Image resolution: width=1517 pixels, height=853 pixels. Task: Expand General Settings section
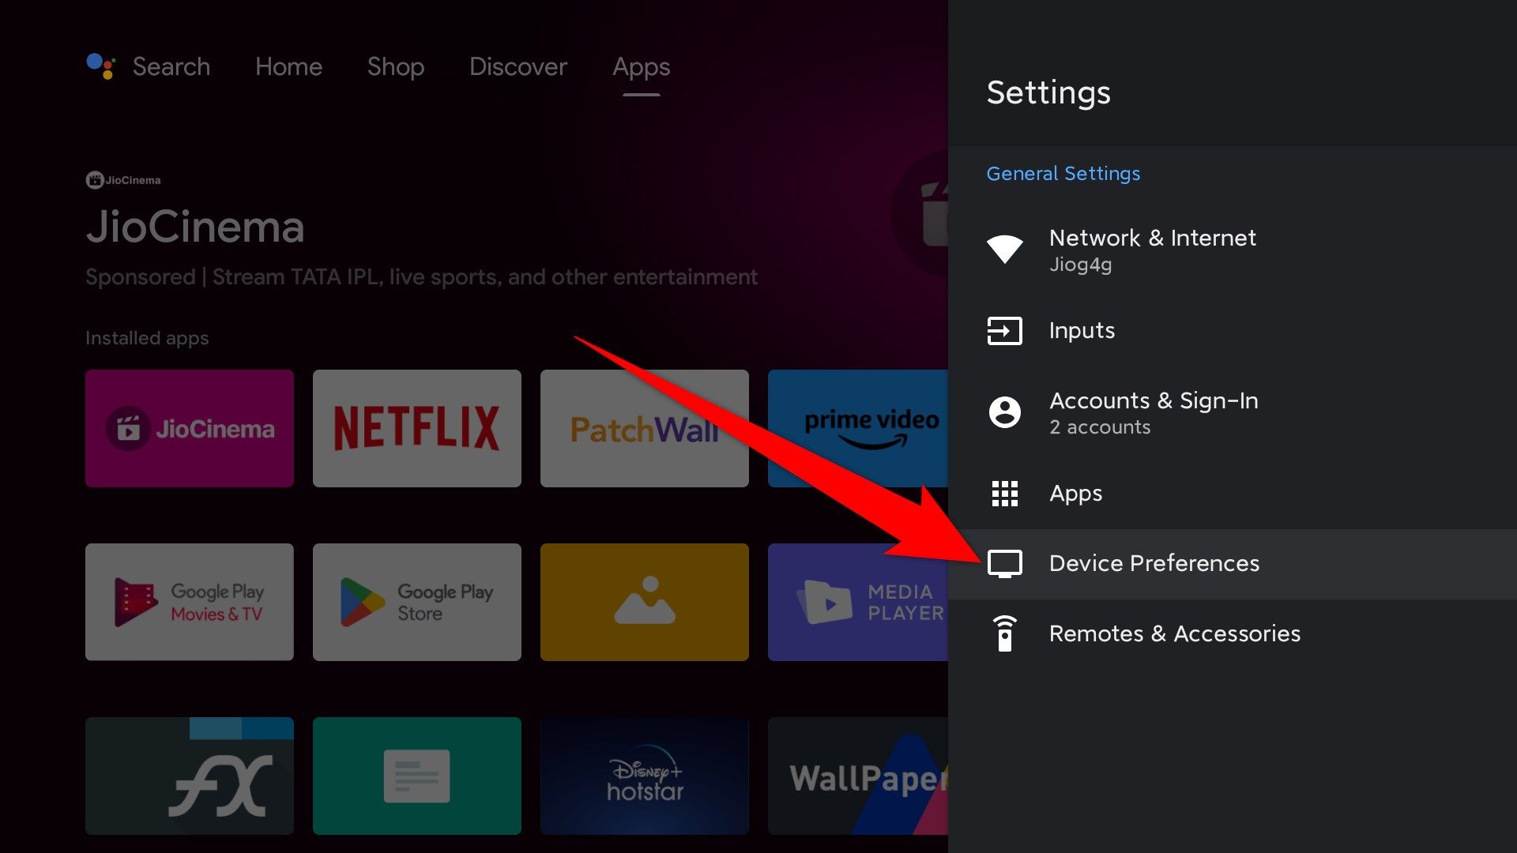coord(1063,173)
